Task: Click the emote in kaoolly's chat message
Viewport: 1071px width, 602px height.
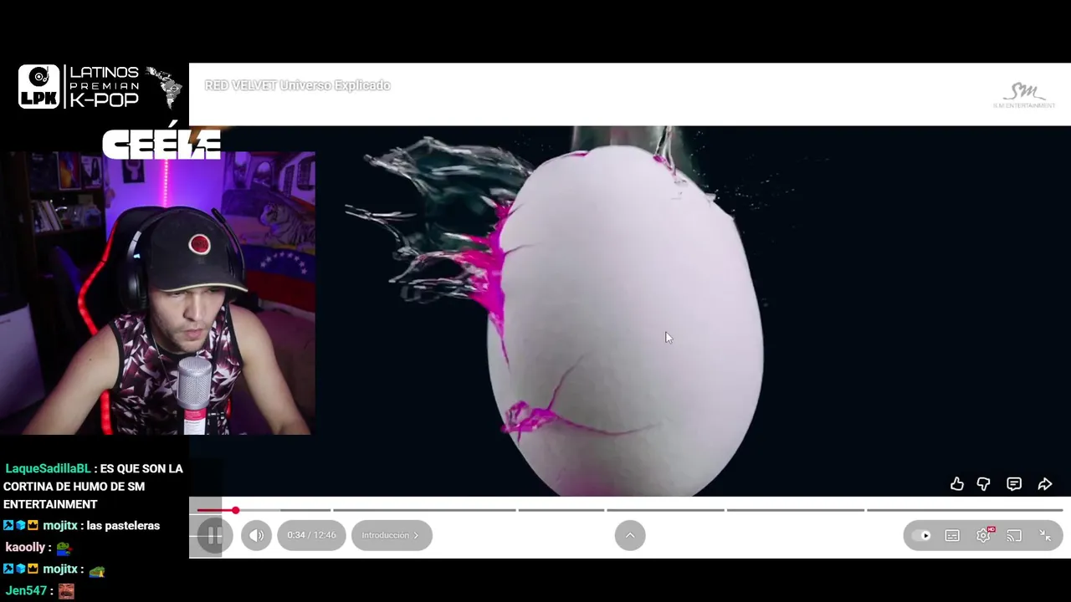Action: pyautogui.click(x=64, y=548)
